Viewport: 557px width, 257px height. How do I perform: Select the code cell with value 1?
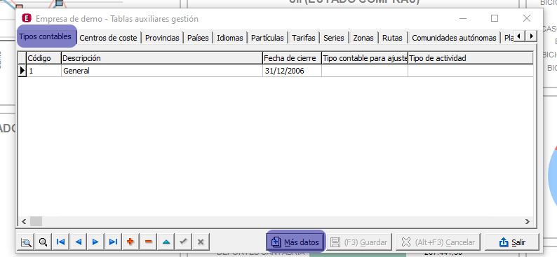click(44, 71)
